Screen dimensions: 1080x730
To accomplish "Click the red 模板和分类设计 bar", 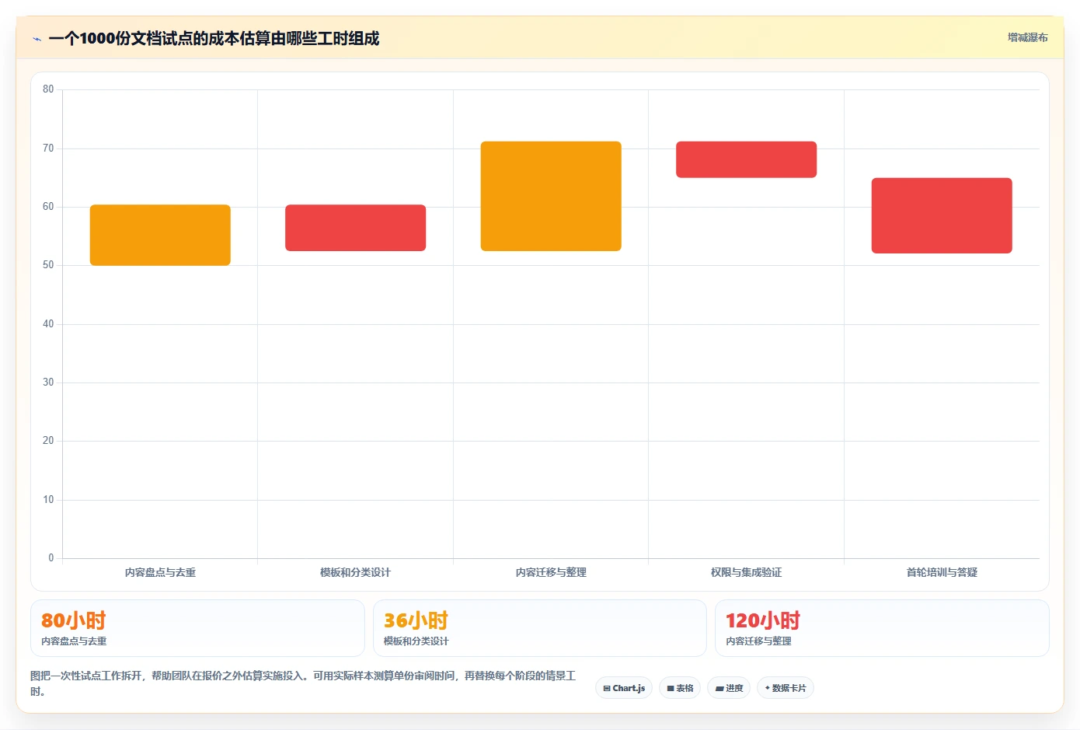I will 356,228.
